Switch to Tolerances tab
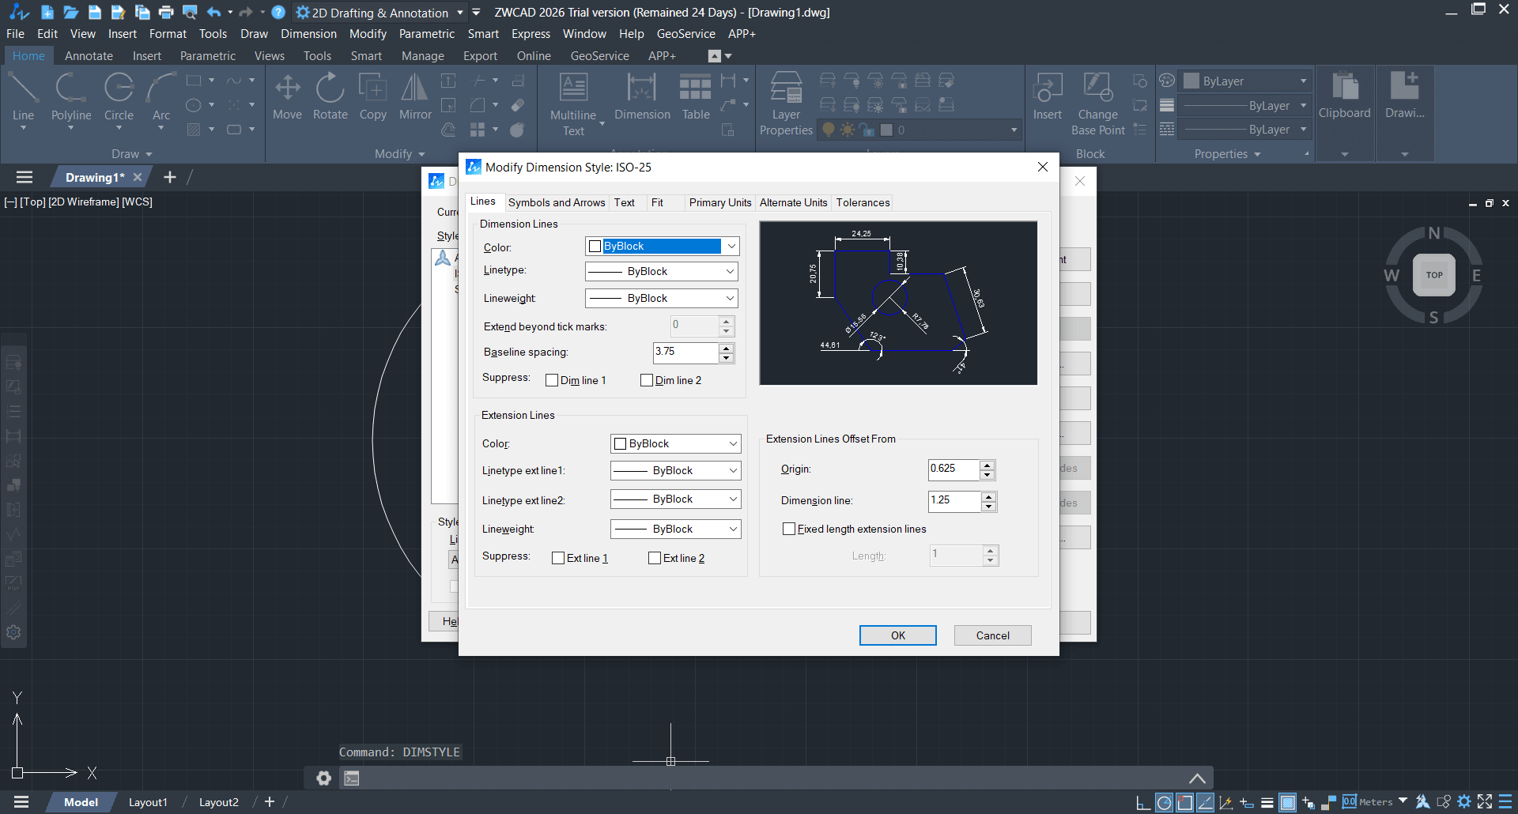The height and width of the screenshot is (814, 1518). [x=863, y=202]
